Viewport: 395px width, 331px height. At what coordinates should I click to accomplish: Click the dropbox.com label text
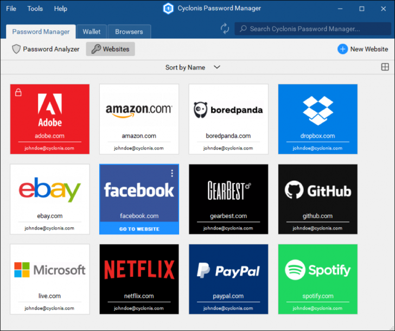317,136
